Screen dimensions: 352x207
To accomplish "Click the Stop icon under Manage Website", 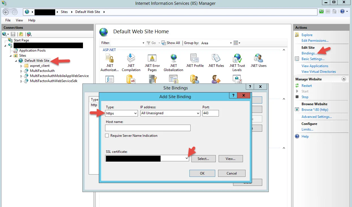I will click(297, 97).
